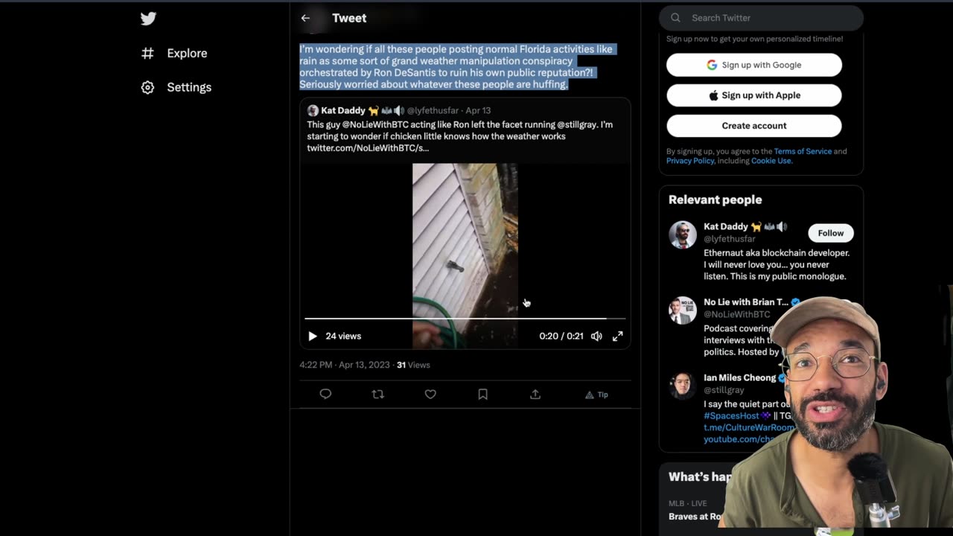Open the Ian Miles Cheong profile name
Screen dimensions: 953x536
click(x=739, y=377)
